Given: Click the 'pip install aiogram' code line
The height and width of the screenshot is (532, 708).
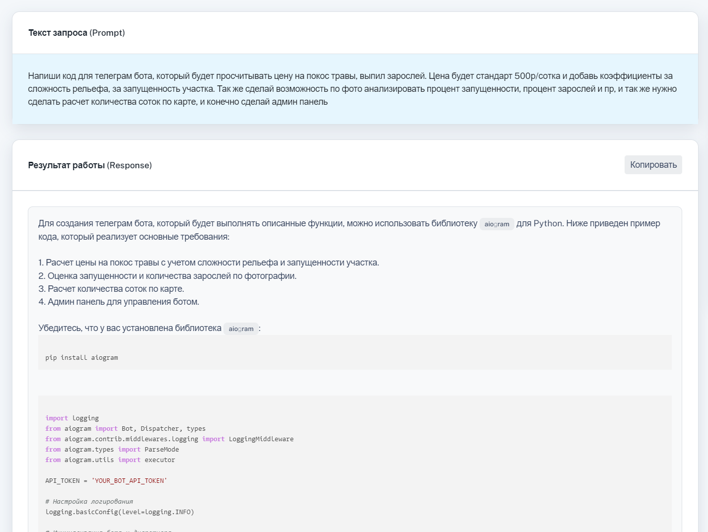Looking at the screenshot, I should click(x=81, y=357).
